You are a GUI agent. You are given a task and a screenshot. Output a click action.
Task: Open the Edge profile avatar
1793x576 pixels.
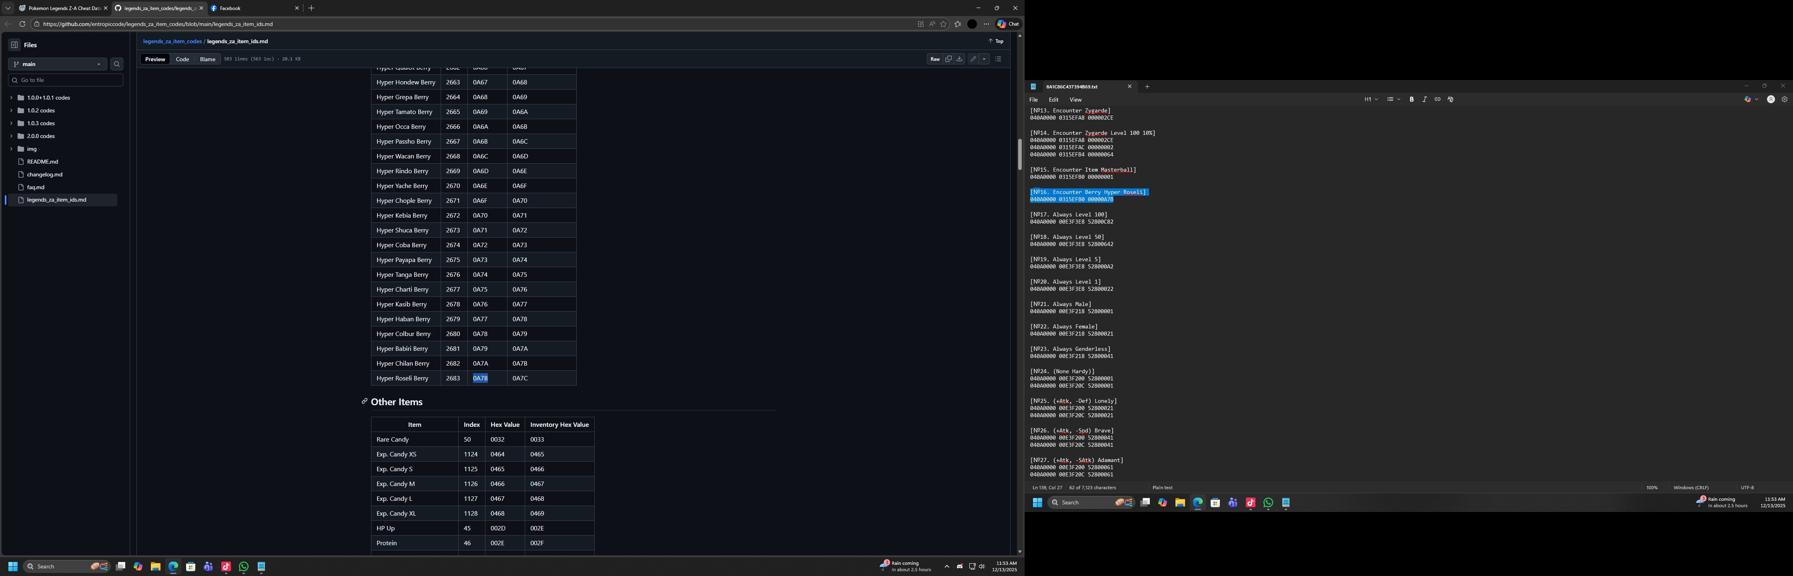(x=973, y=24)
